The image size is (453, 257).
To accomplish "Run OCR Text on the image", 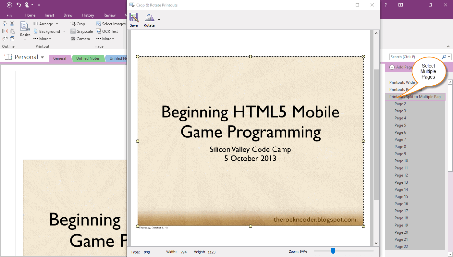I will pyautogui.click(x=107, y=31).
